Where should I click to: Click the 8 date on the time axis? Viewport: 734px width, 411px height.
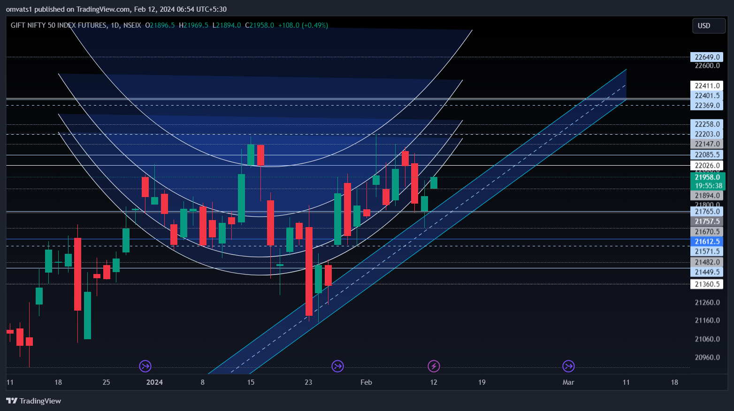coord(203,382)
